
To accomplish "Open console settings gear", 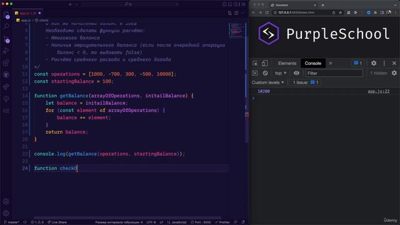I will click(x=394, y=73).
